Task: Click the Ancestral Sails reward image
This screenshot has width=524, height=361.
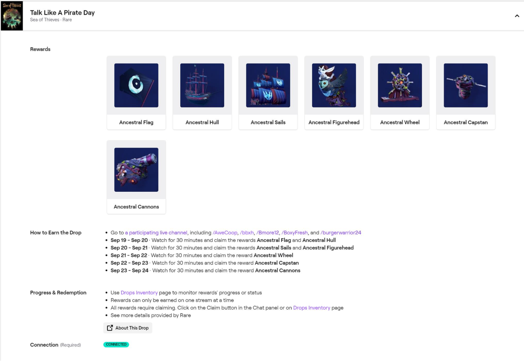Action: (268, 85)
